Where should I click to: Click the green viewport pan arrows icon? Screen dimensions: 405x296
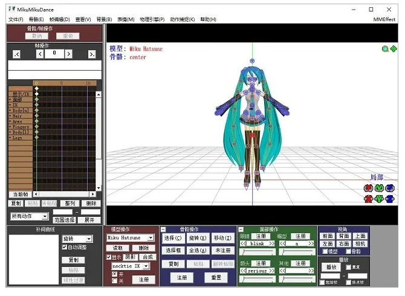pyautogui.click(x=393, y=49)
